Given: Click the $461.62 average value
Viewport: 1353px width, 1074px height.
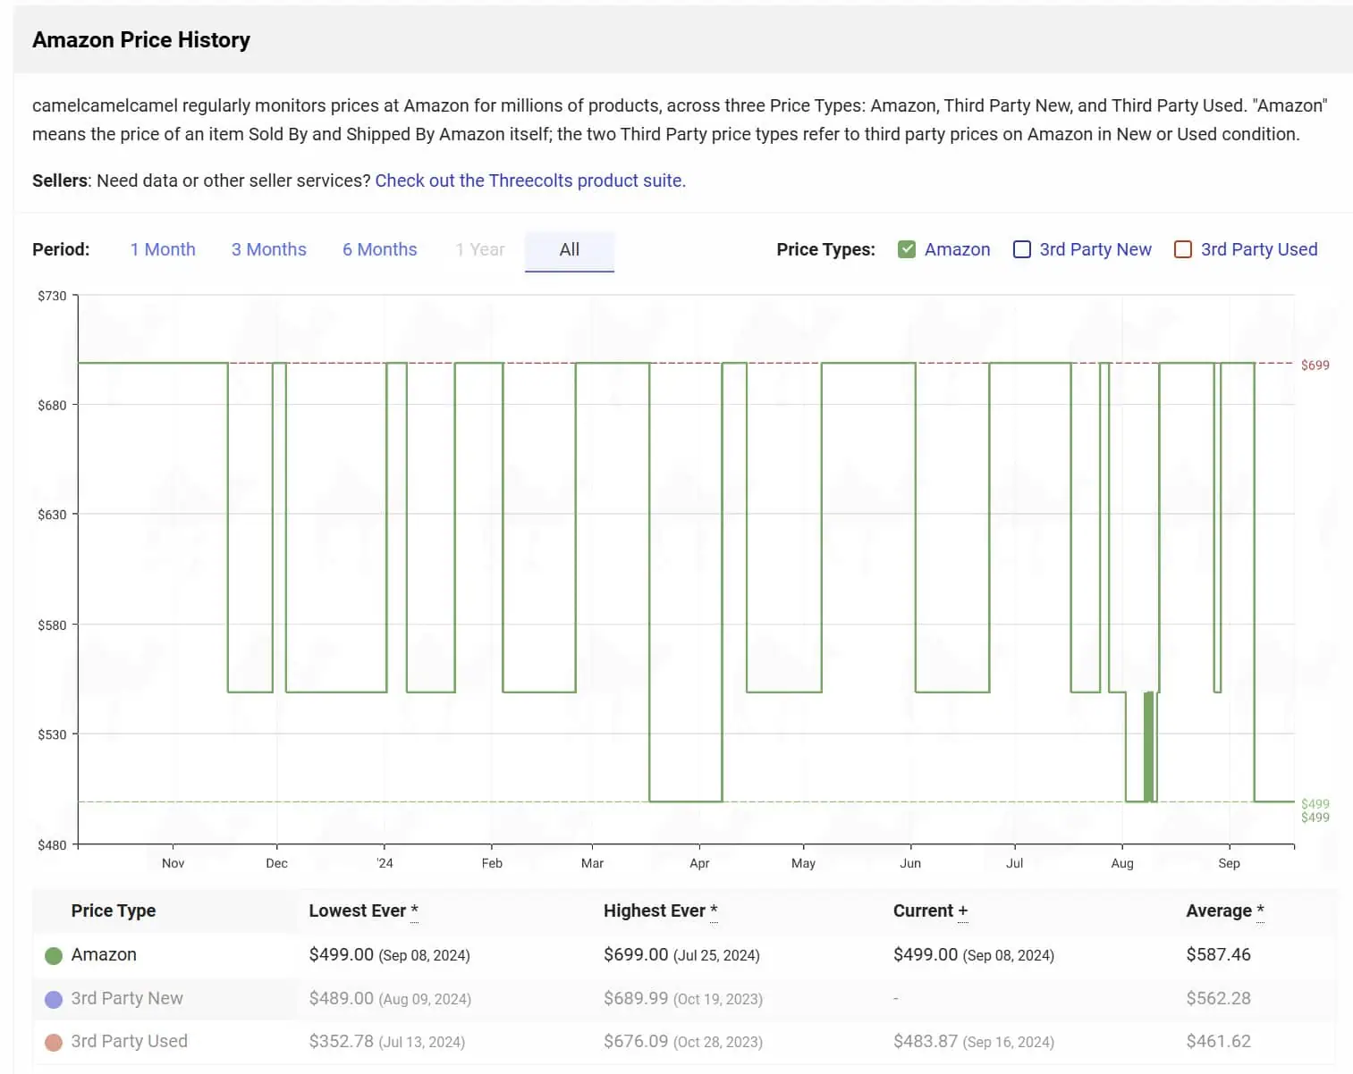Looking at the screenshot, I should [x=1218, y=1041].
